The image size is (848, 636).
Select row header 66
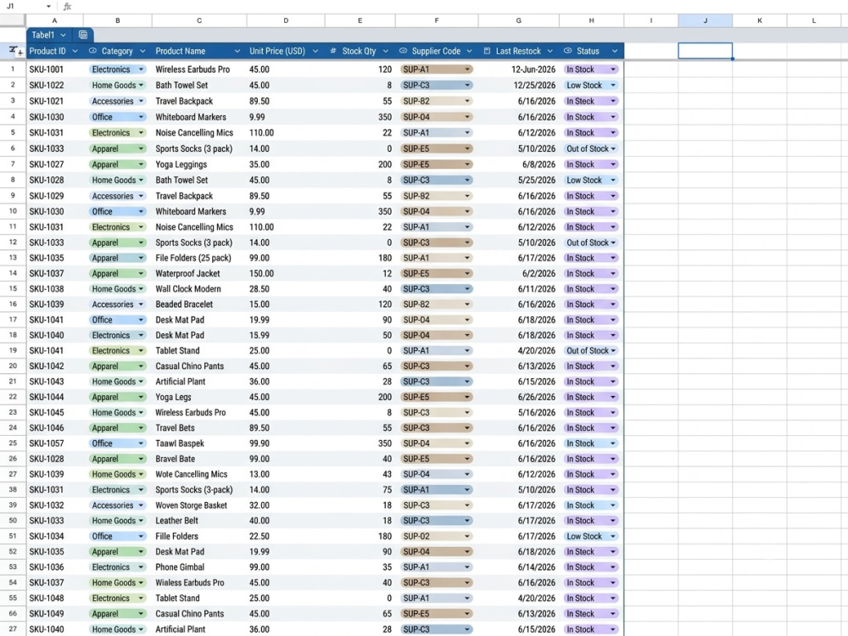pyautogui.click(x=13, y=614)
